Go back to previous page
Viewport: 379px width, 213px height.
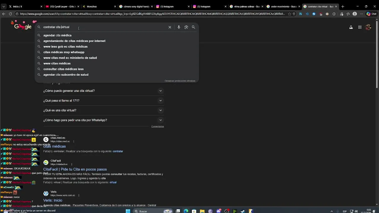point(4,14)
